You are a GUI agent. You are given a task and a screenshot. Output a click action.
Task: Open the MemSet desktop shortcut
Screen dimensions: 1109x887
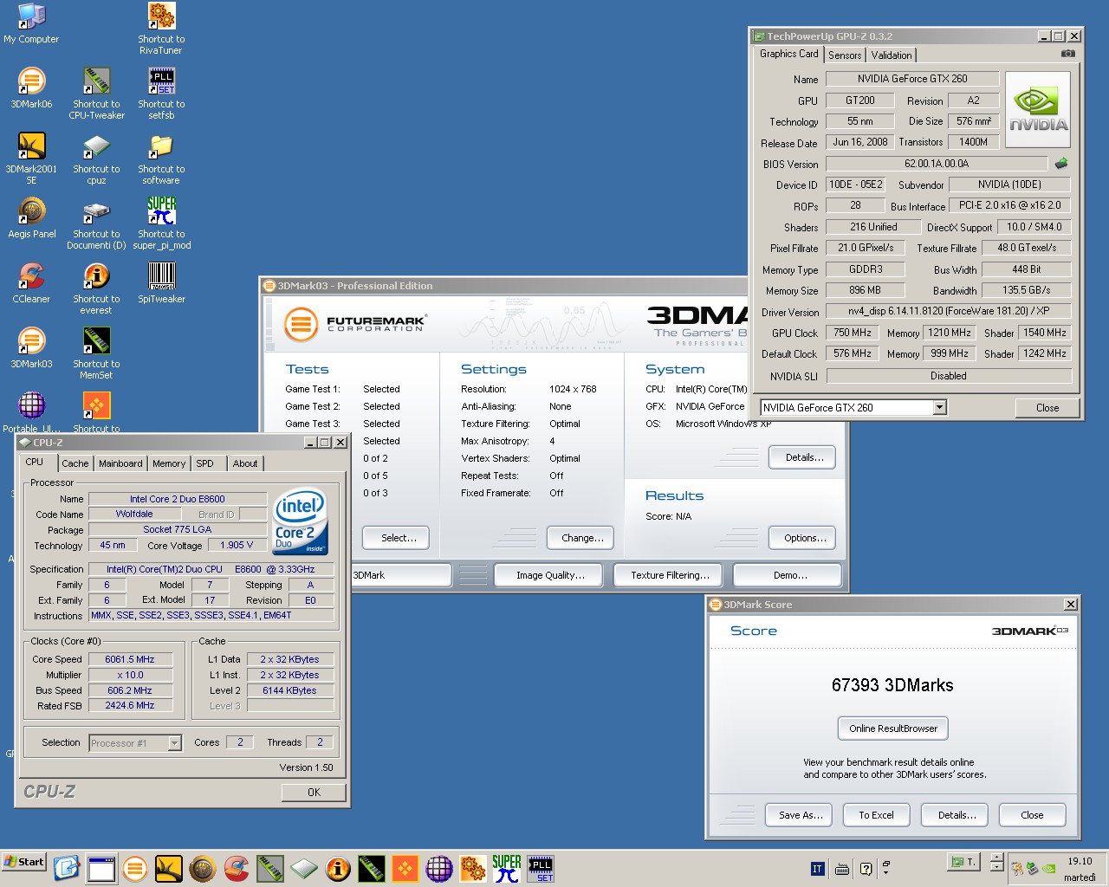[x=96, y=353]
